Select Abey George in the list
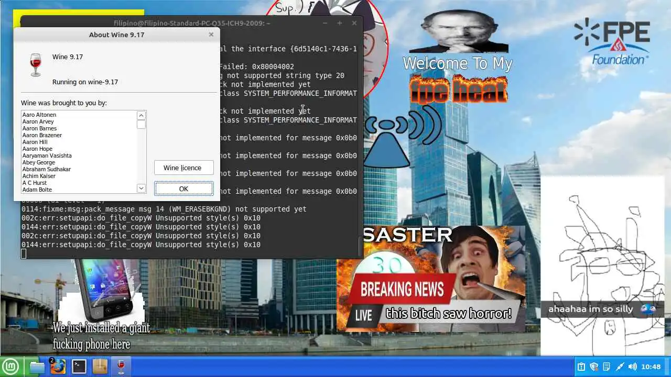This screenshot has width=671, height=377. [79, 162]
